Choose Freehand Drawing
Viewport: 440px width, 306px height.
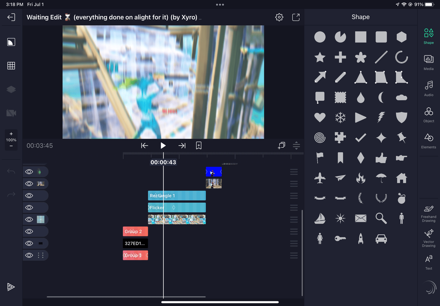coord(429,214)
